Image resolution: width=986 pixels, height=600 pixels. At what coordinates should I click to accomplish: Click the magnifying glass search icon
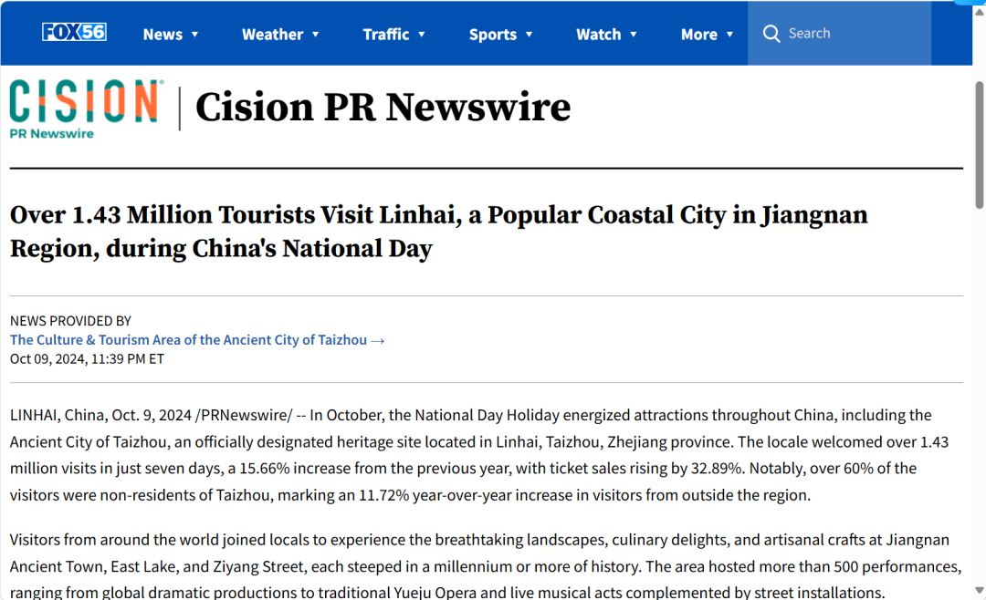click(x=771, y=34)
